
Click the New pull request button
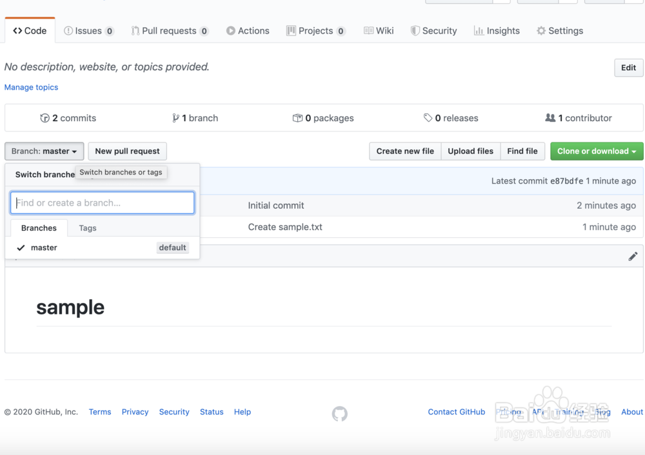point(127,151)
